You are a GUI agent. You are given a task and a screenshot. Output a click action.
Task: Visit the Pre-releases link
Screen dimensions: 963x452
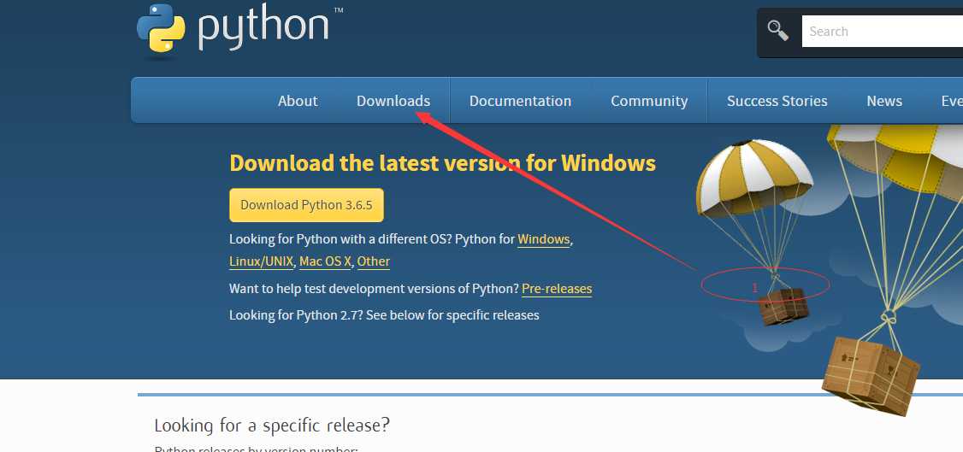(557, 289)
